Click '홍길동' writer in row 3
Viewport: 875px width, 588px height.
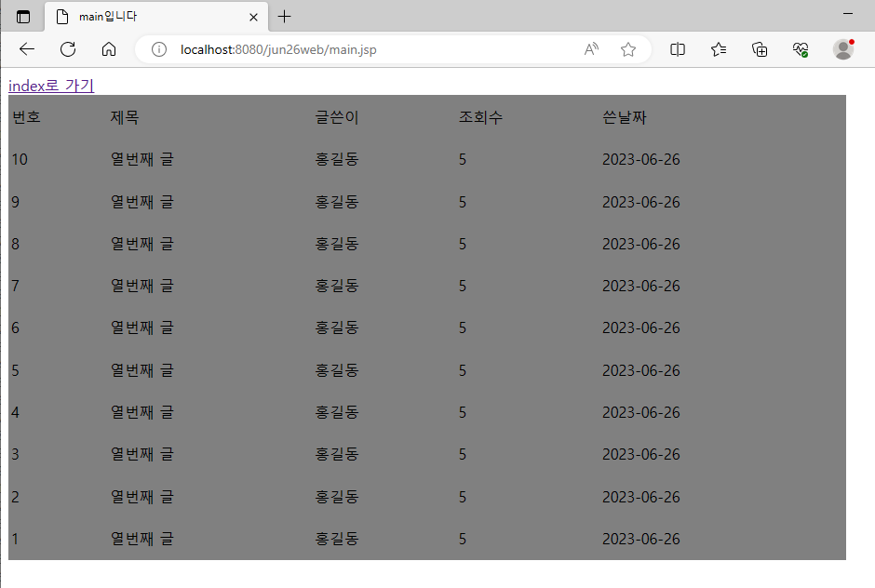337,454
